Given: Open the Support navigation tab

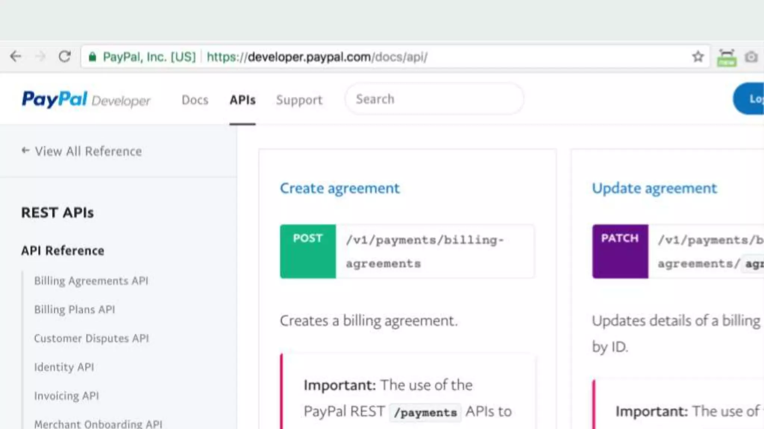Looking at the screenshot, I should [299, 100].
